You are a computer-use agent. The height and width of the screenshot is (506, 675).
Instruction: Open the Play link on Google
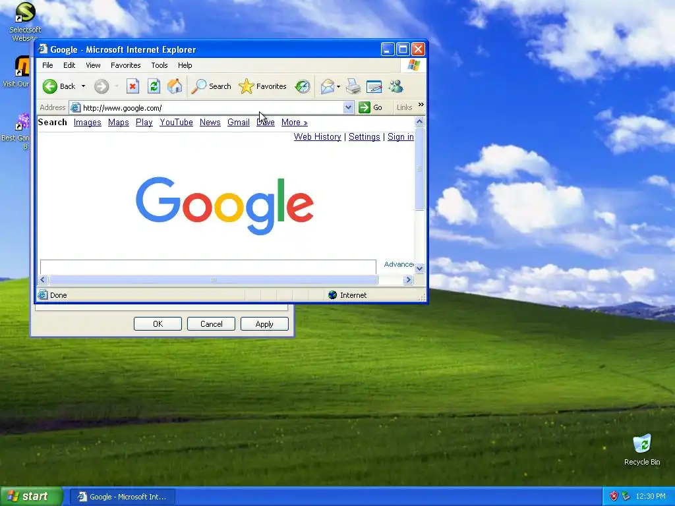click(144, 123)
